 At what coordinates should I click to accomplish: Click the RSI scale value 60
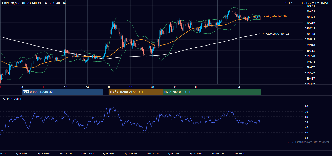pyautogui.click(x=306, y=117)
